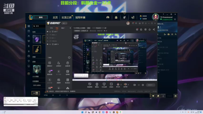Click the 修改 button beside stream title
203x114 pixels.
89,28
